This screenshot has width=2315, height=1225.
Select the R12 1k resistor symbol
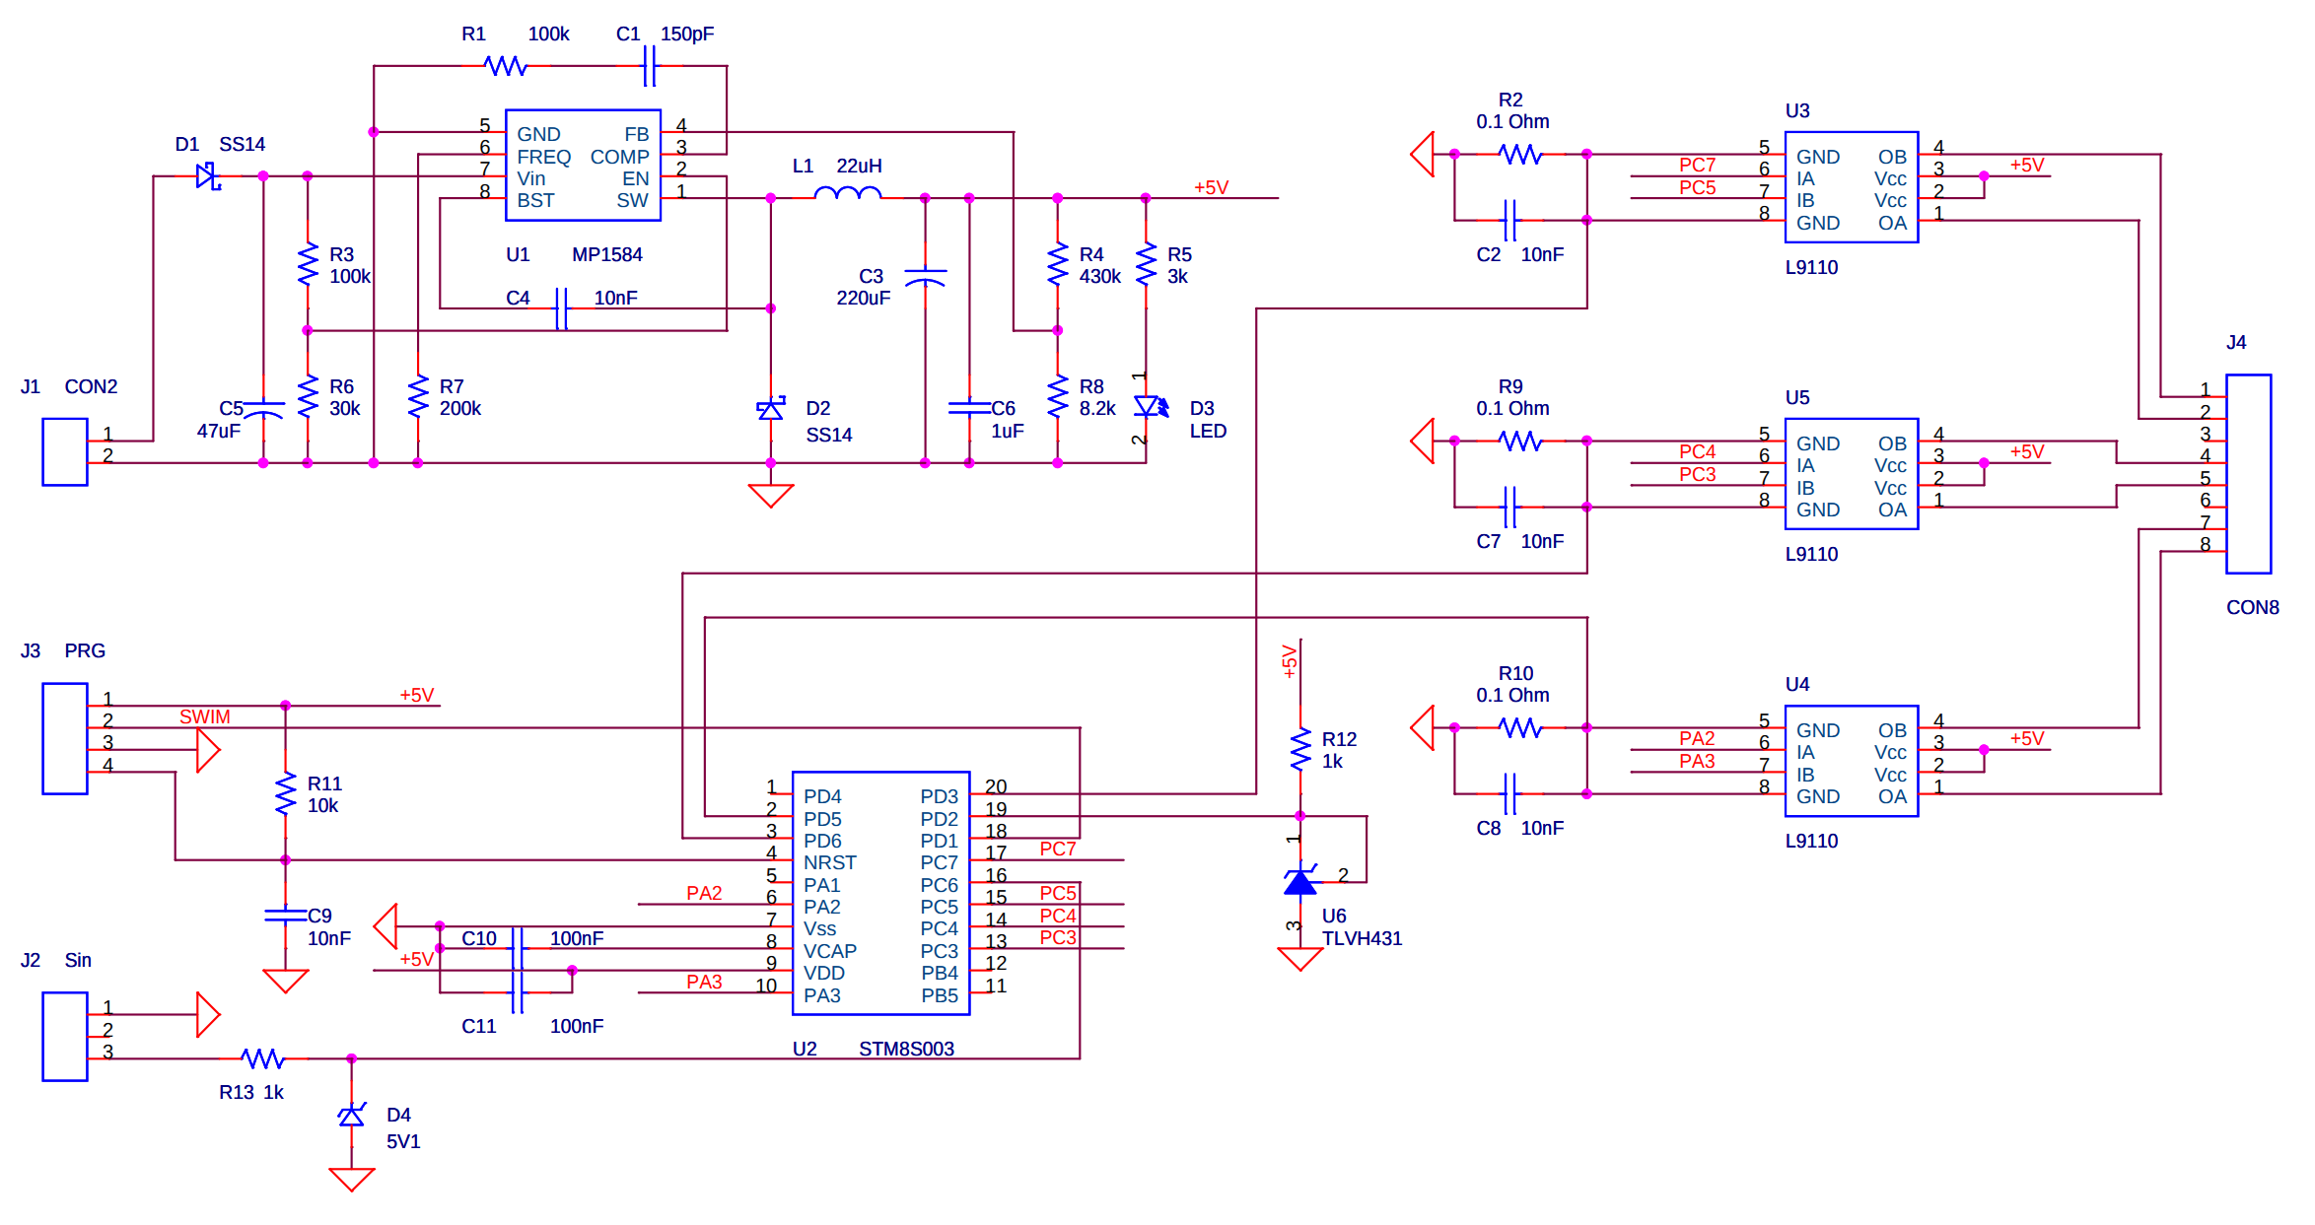[x=1300, y=750]
